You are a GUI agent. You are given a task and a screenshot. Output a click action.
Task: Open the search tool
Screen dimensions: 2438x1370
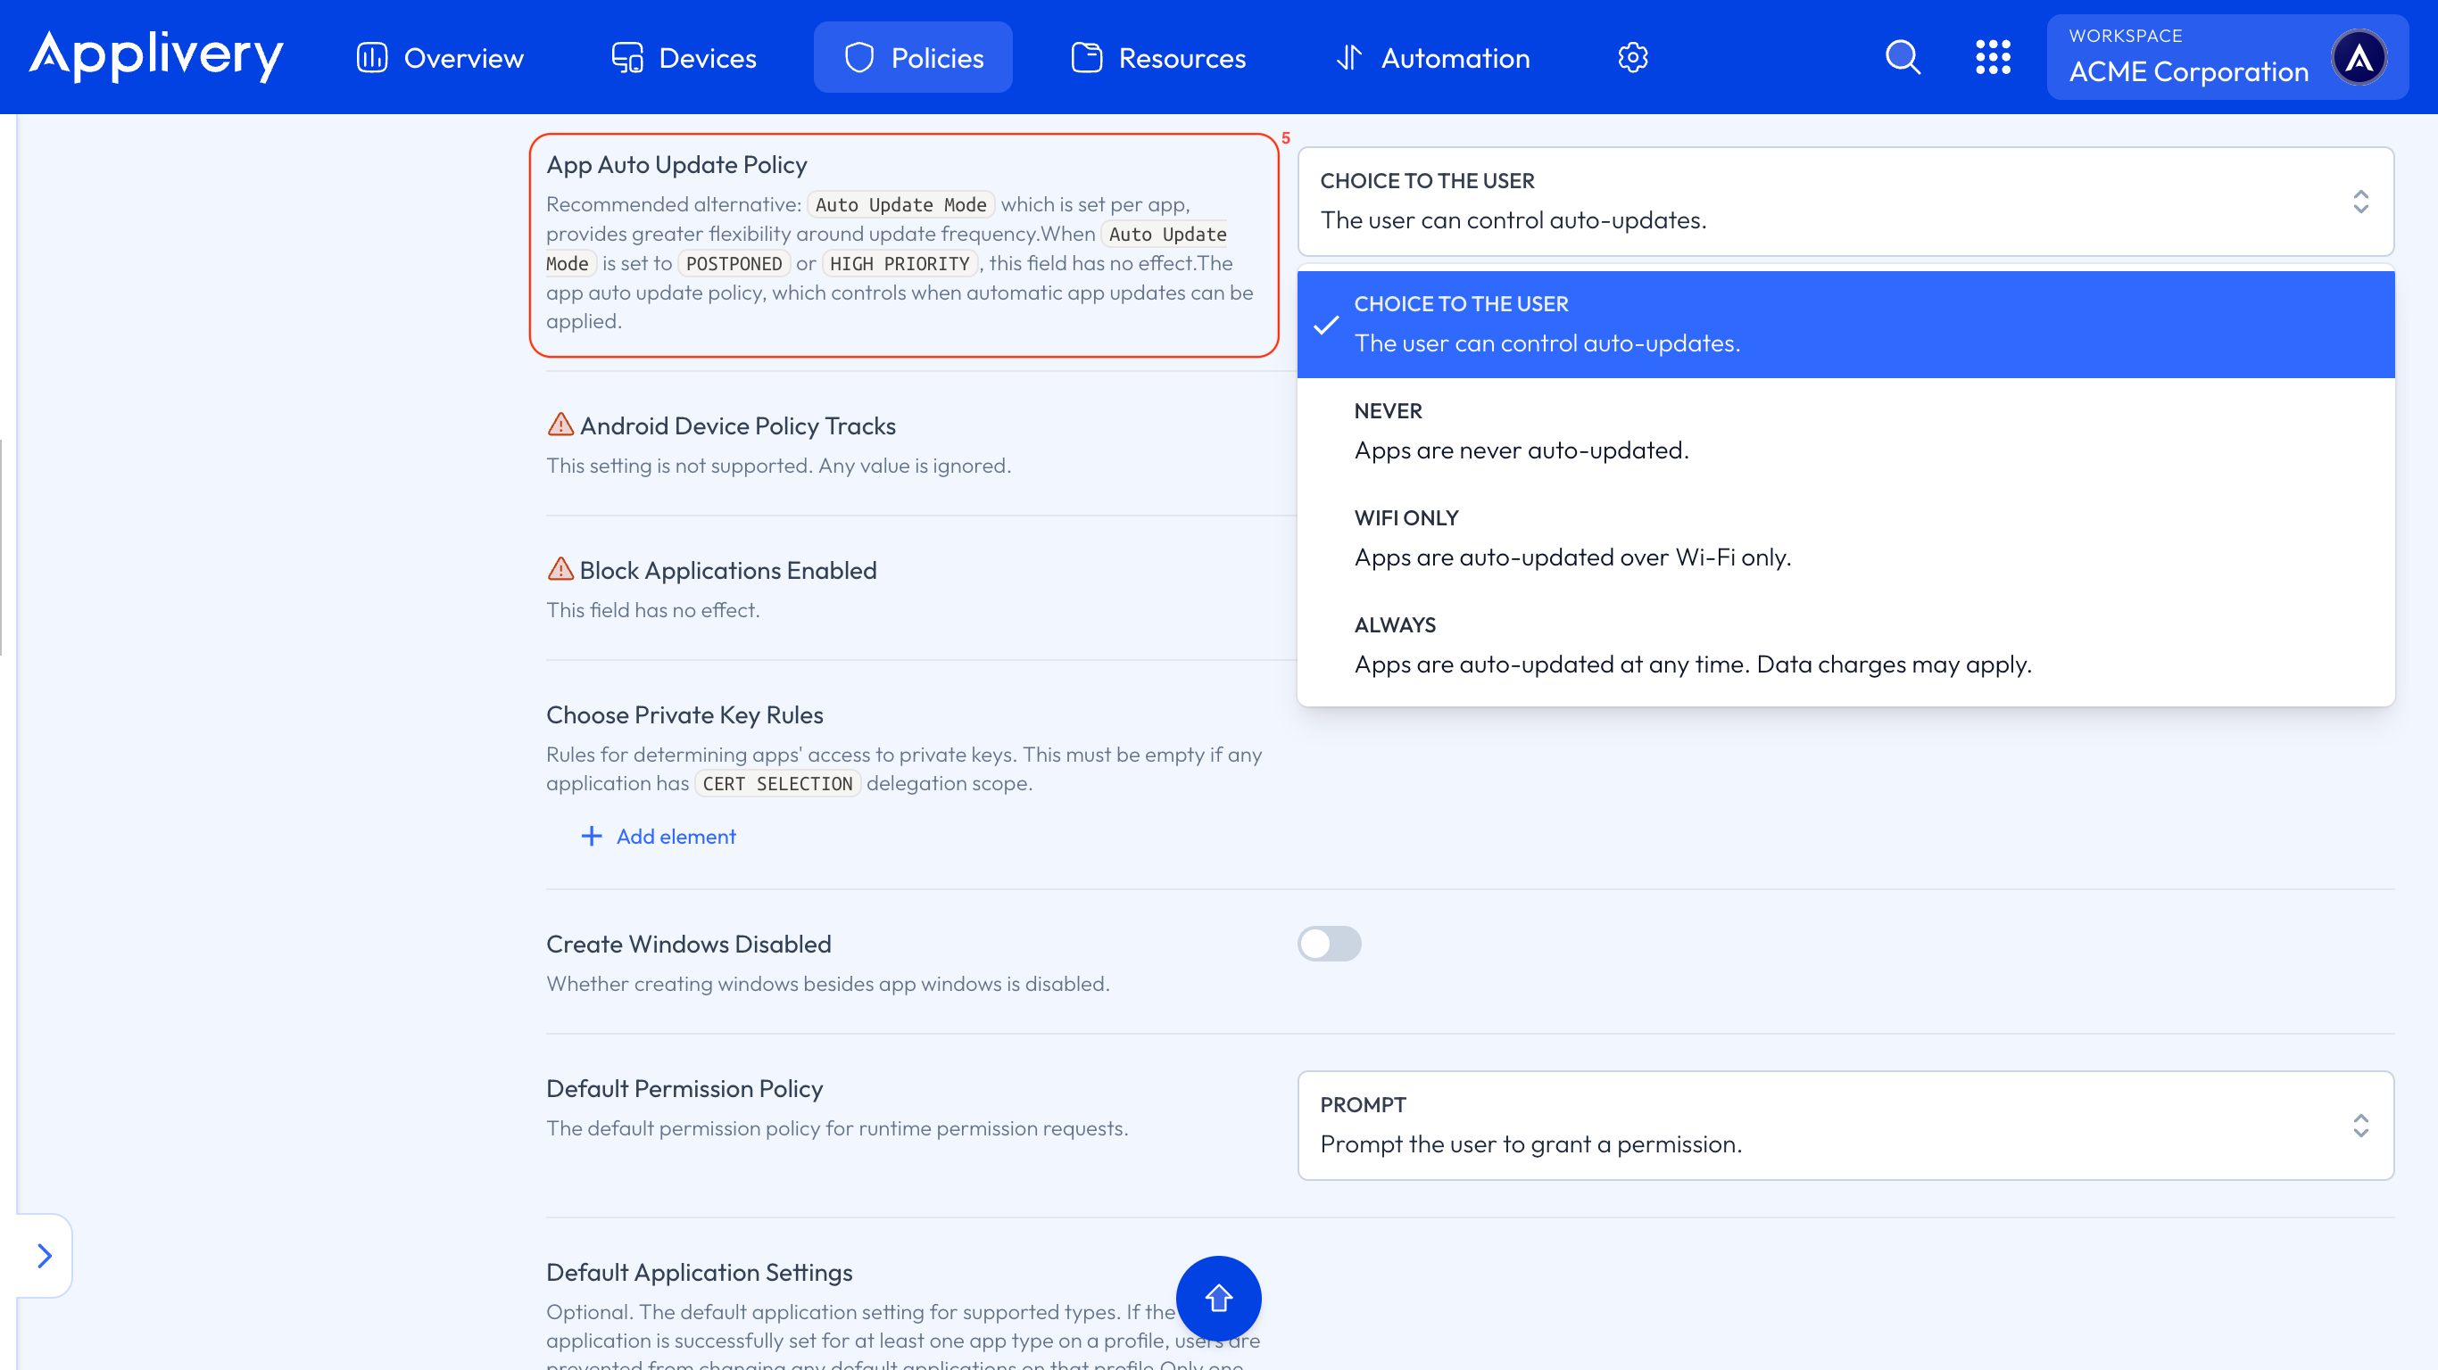click(x=1903, y=57)
